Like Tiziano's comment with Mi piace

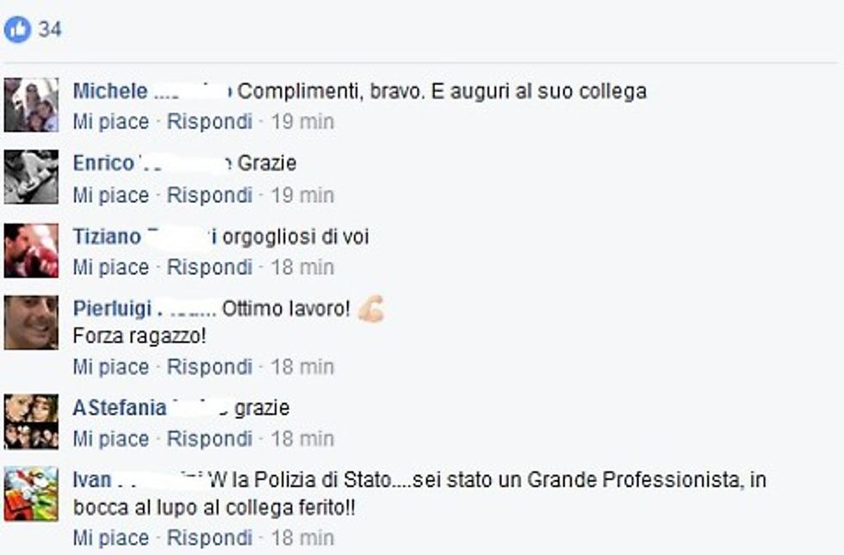click(x=110, y=268)
